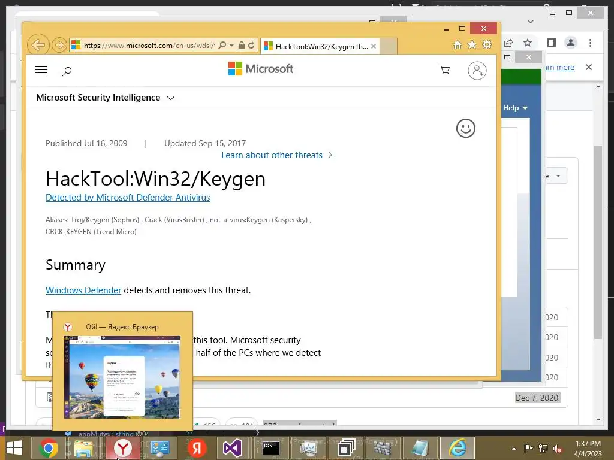Open the shopping cart icon
This screenshot has width=614, height=460.
pyautogui.click(x=445, y=70)
